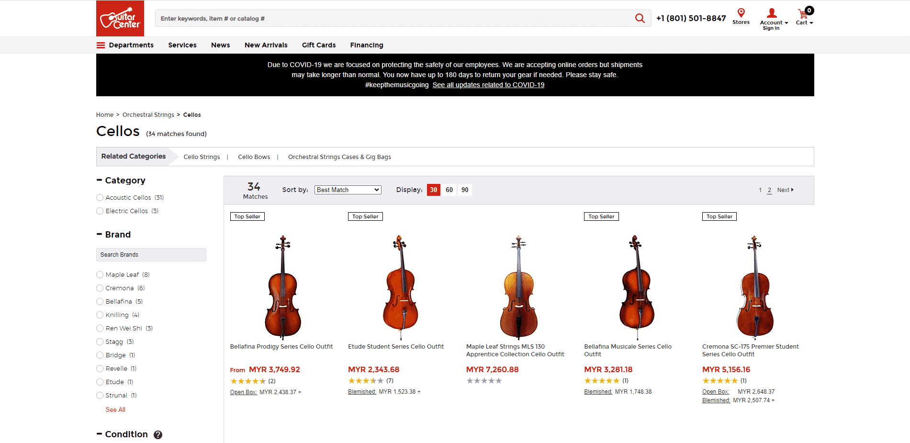Open Orchestral Strings Cases & Gig Bags
Viewport: 910px width, 443px height.
[340, 157]
